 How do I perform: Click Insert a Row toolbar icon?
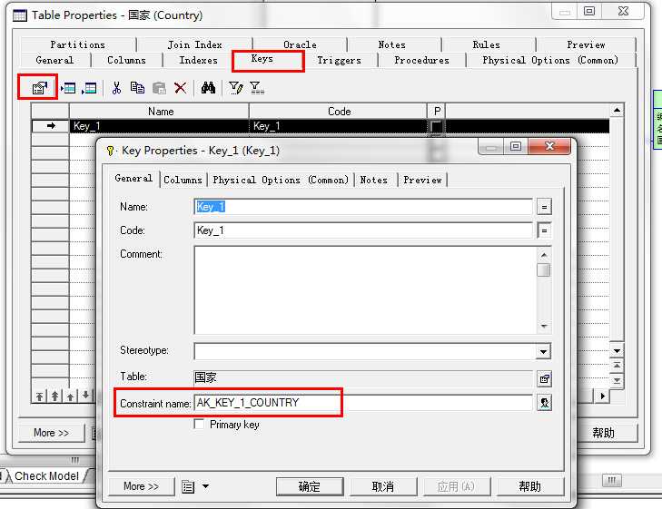pyautogui.click(x=68, y=88)
